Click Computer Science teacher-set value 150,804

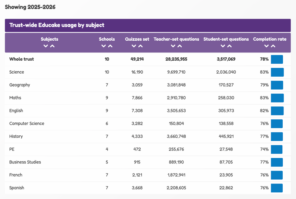[176, 124]
